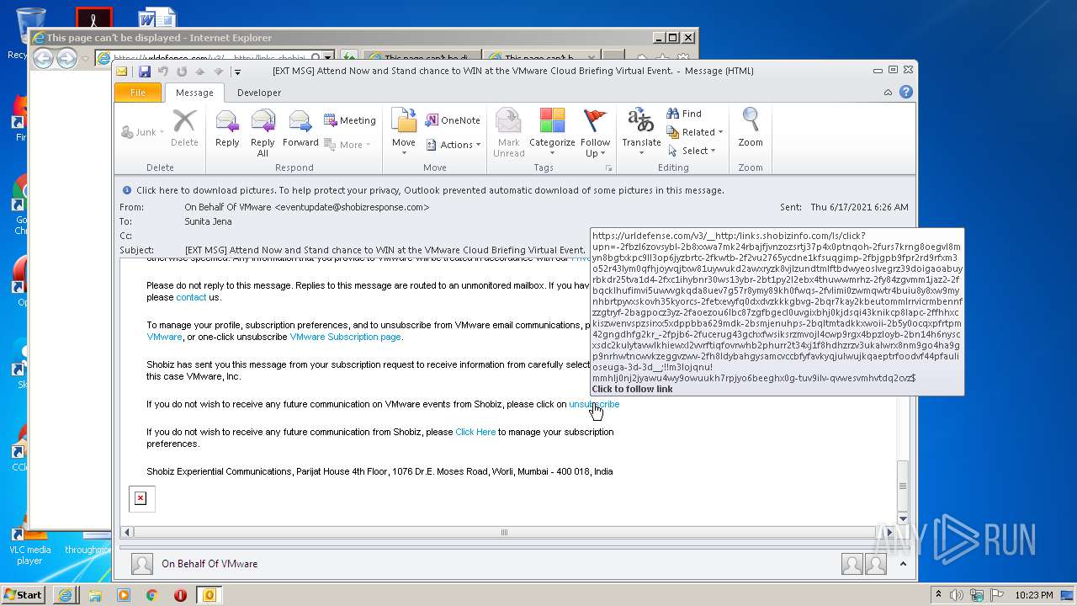Viewport: 1077px width, 606px height.
Task: Save the message with the floppy disk icon
Action: point(145,72)
